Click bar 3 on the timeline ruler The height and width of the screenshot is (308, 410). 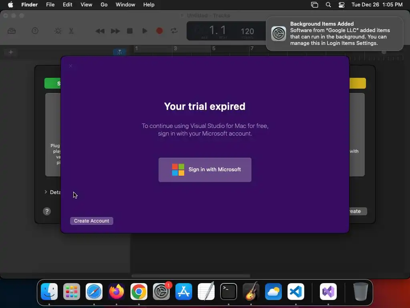pos(175,48)
